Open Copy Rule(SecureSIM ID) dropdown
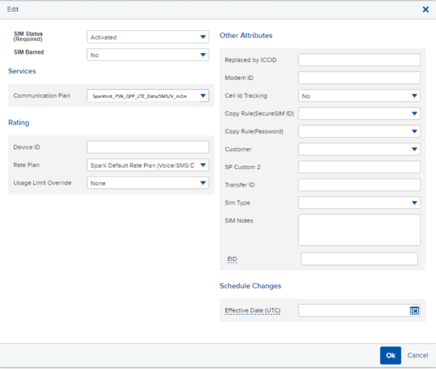 359,114
